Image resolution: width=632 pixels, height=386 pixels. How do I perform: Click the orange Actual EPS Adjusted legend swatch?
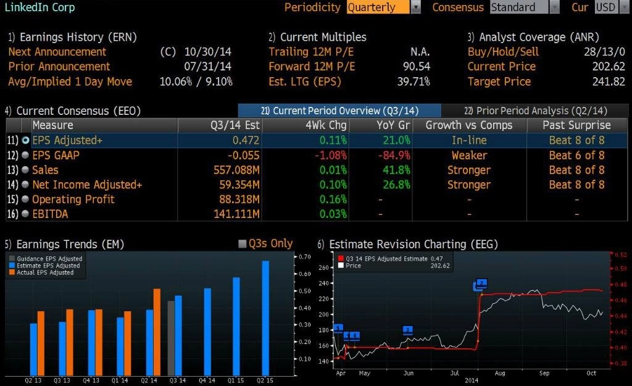click(x=12, y=272)
